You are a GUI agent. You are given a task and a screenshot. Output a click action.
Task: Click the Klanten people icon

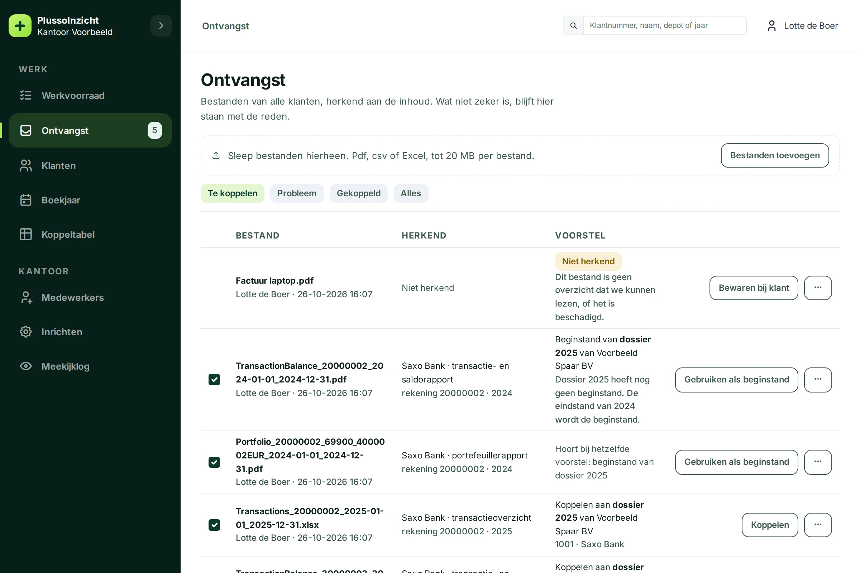25,165
